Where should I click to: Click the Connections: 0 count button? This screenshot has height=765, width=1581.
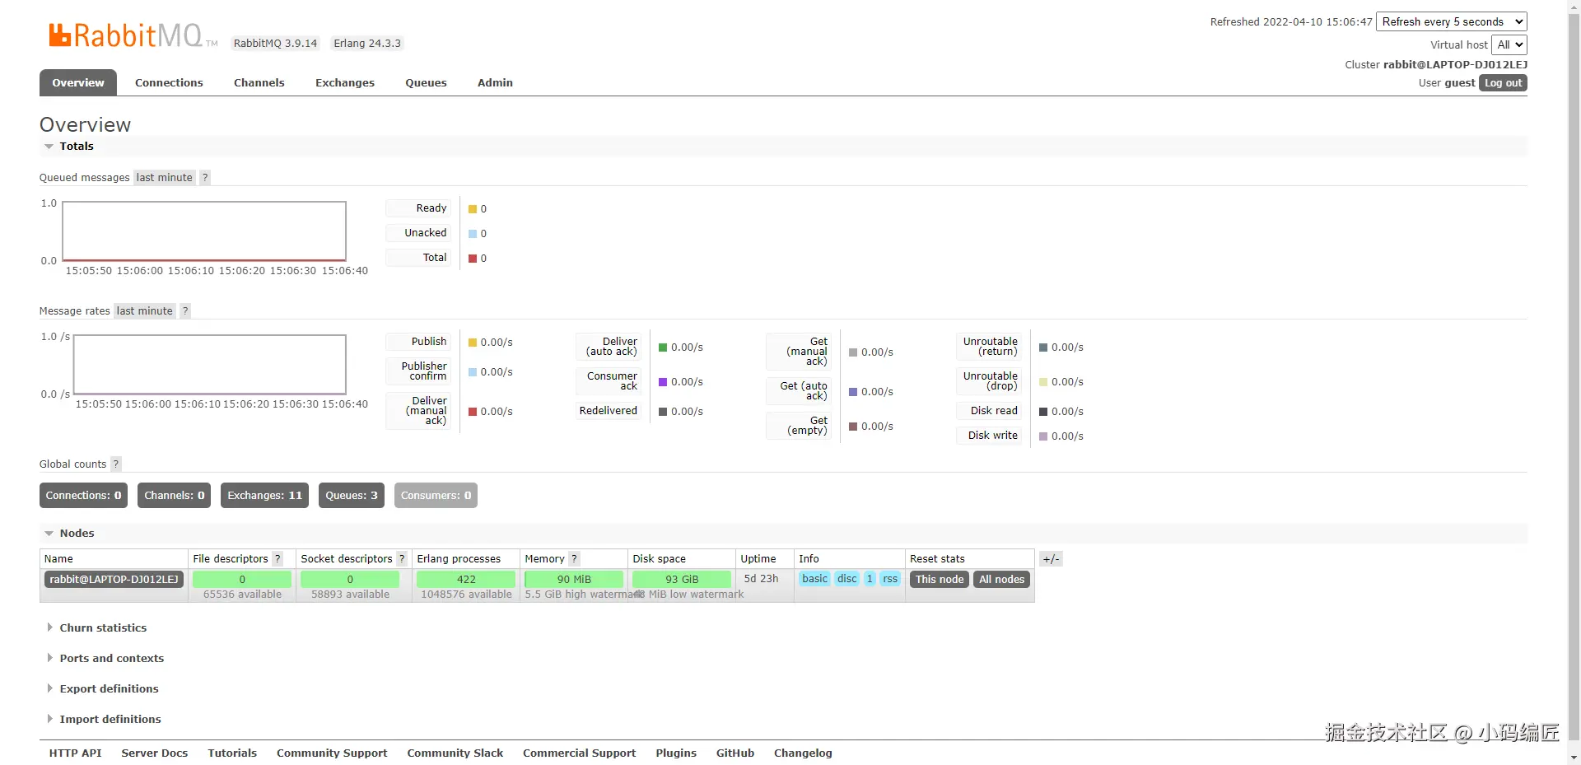pos(83,496)
